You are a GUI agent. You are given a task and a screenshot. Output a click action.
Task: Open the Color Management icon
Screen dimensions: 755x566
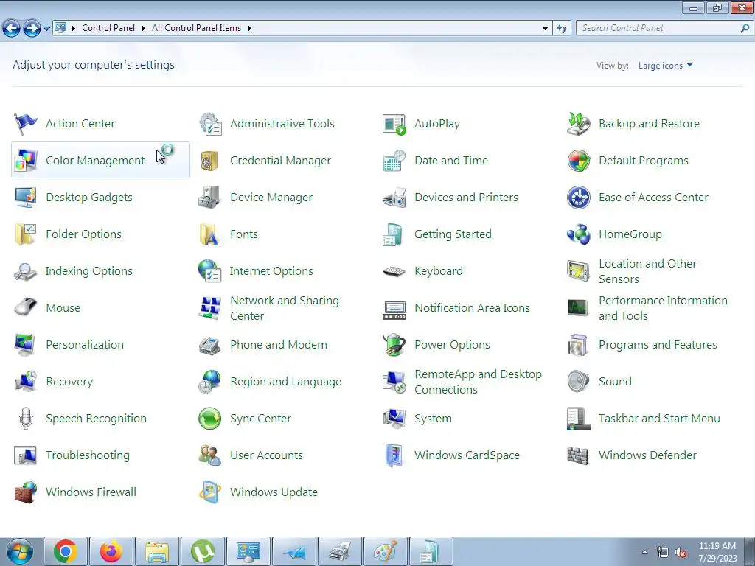pyautogui.click(x=26, y=160)
